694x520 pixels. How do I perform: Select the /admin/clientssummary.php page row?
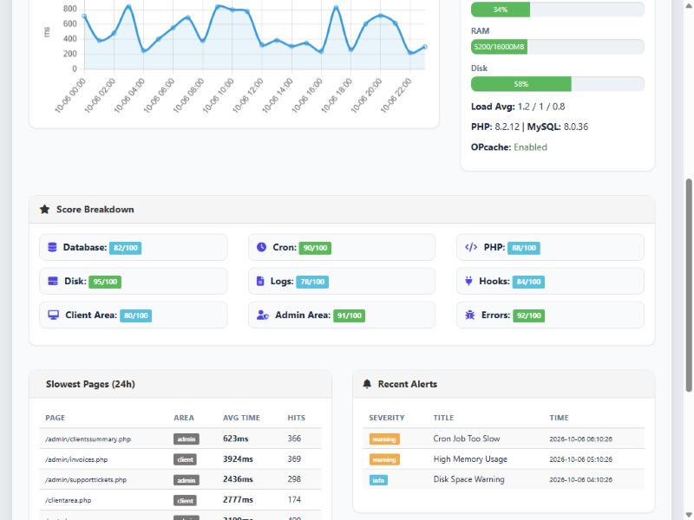point(180,439)
